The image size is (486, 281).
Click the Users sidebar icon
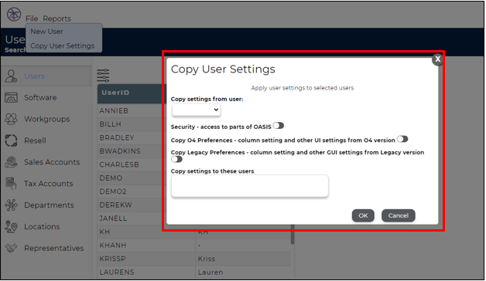coord(11,76)
